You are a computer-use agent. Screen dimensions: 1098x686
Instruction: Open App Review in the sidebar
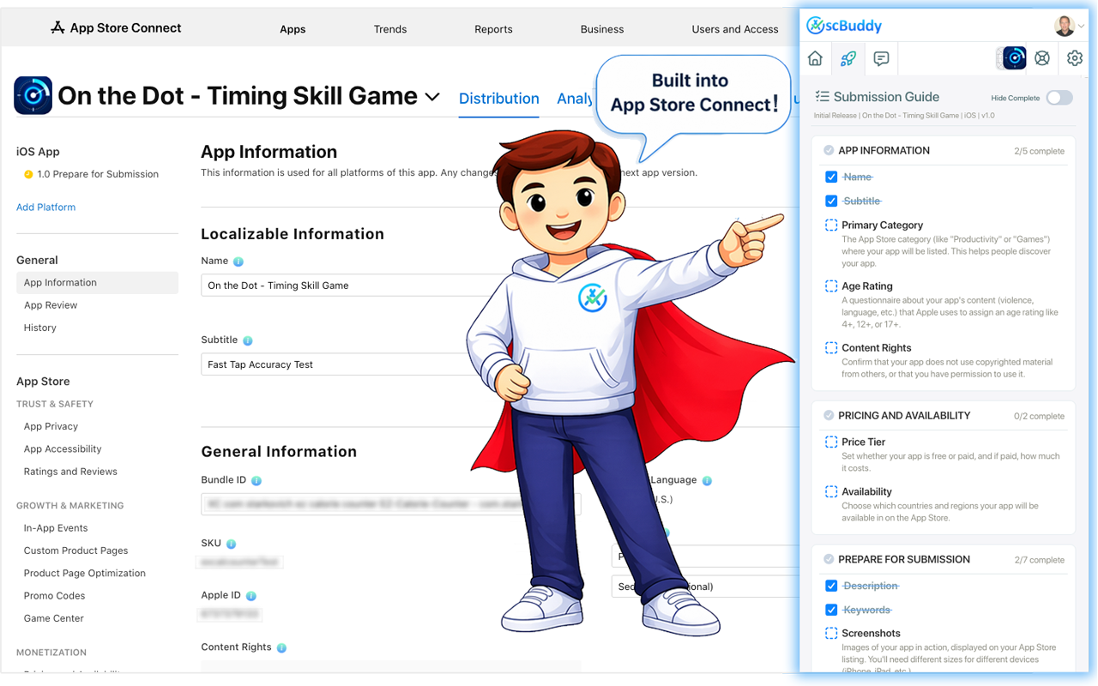pyautogui.click(x=51, y=305)
